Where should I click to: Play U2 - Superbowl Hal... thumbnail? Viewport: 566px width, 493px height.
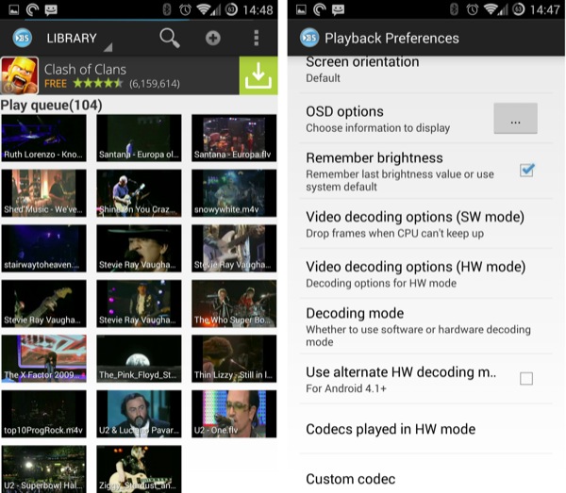pos(44,468)
